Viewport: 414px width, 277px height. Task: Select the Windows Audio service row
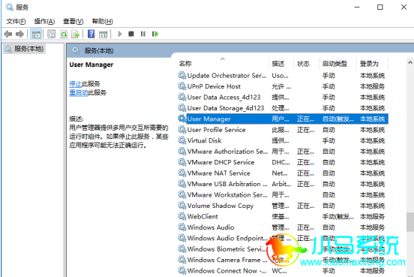pyautogui.click(x=283, y=227)
